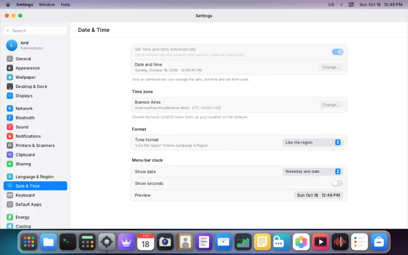The image size is (408, 255).
Task: Open Appearance settings pane
Action: [x=35, y=68]
